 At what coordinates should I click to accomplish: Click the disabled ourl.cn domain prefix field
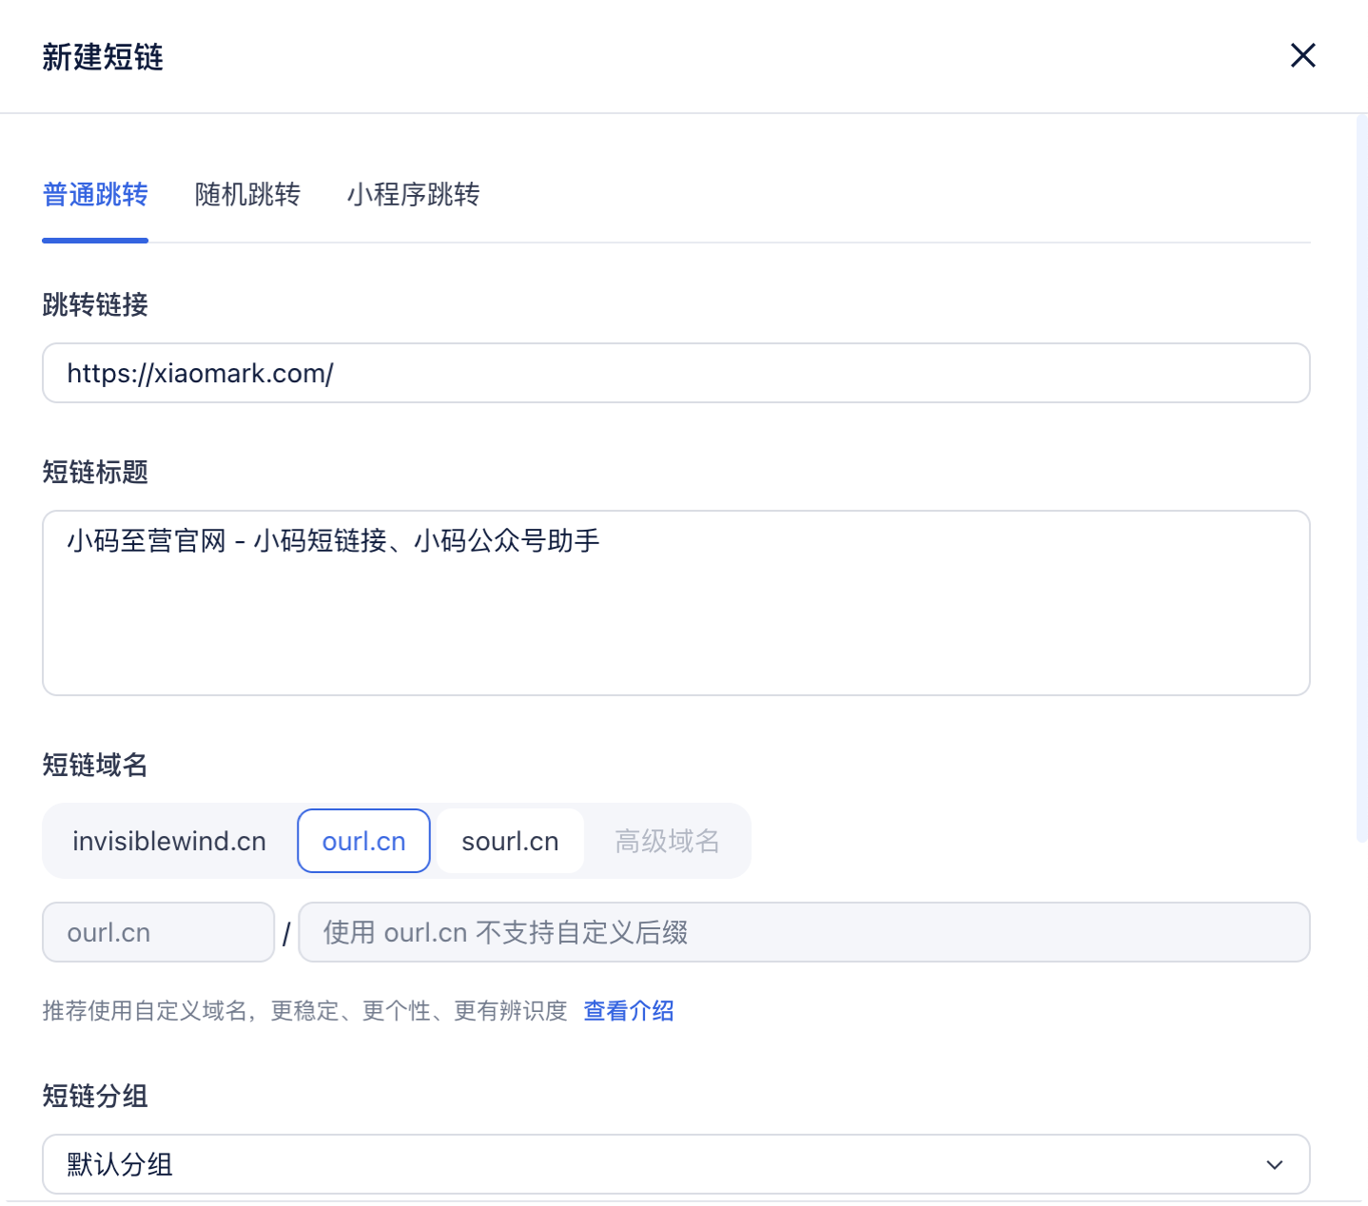(x=158, y=932)
